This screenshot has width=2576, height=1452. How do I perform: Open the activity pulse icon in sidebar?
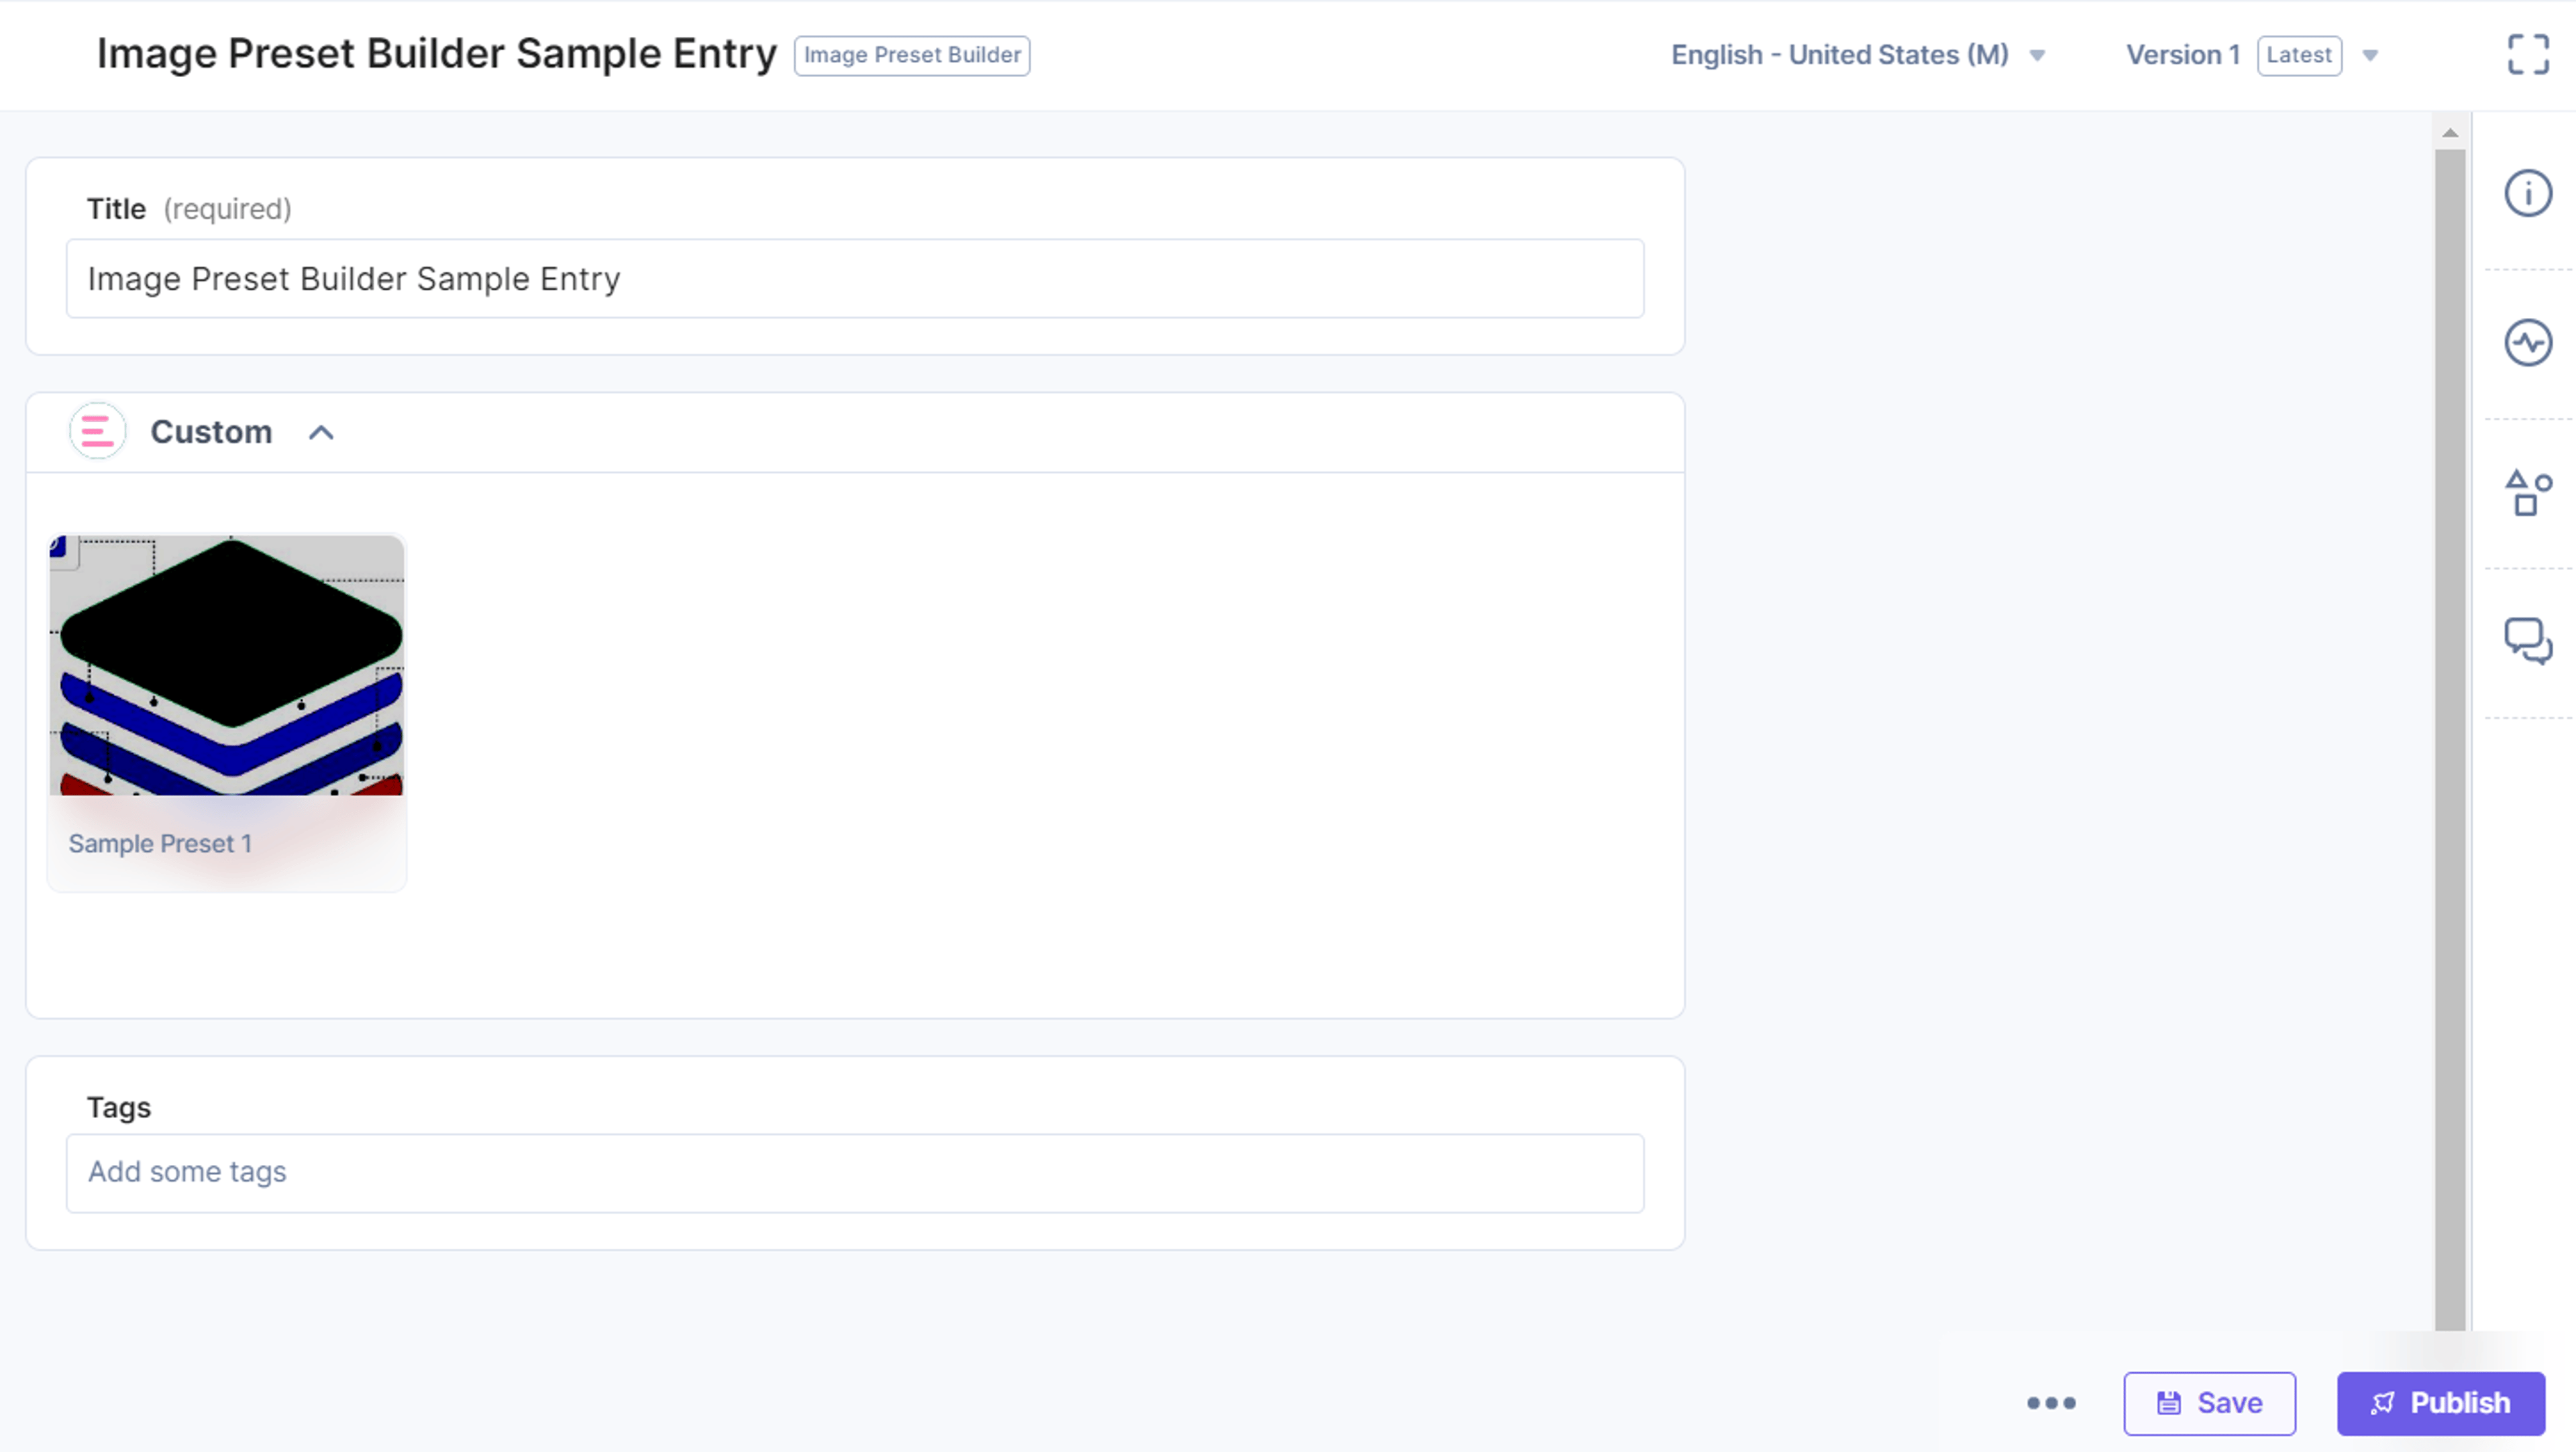tap(2527, 343)
